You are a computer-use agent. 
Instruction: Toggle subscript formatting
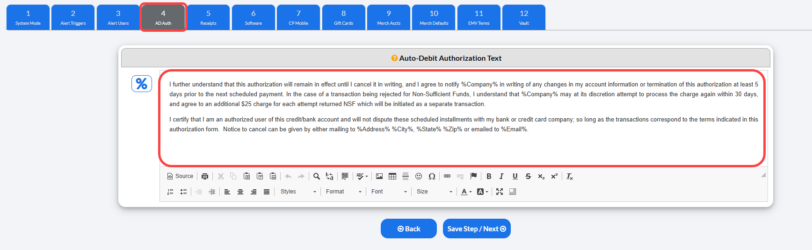pyautogui.click(x=541, y=176)
